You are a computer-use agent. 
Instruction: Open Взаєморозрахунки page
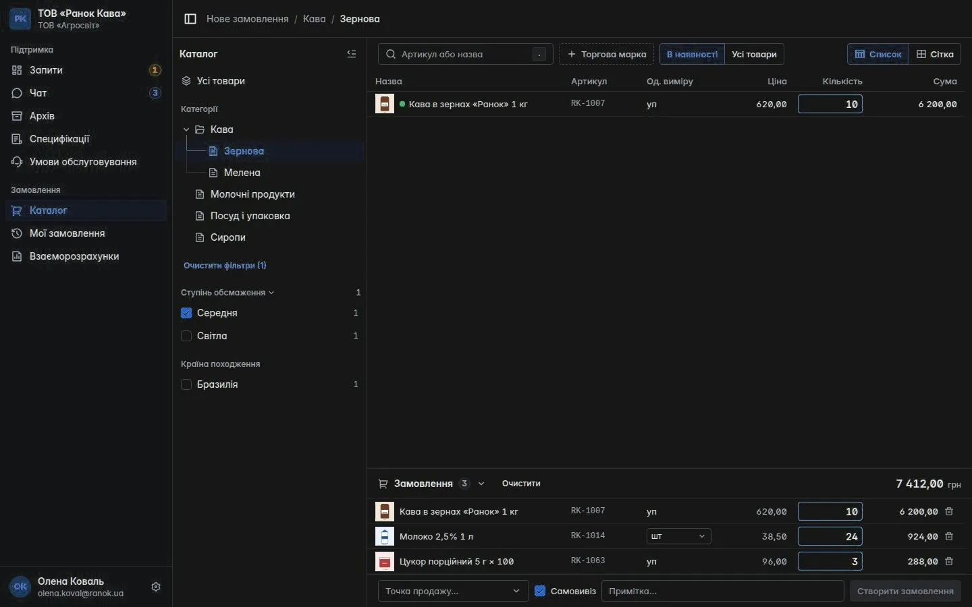(86, 256)
